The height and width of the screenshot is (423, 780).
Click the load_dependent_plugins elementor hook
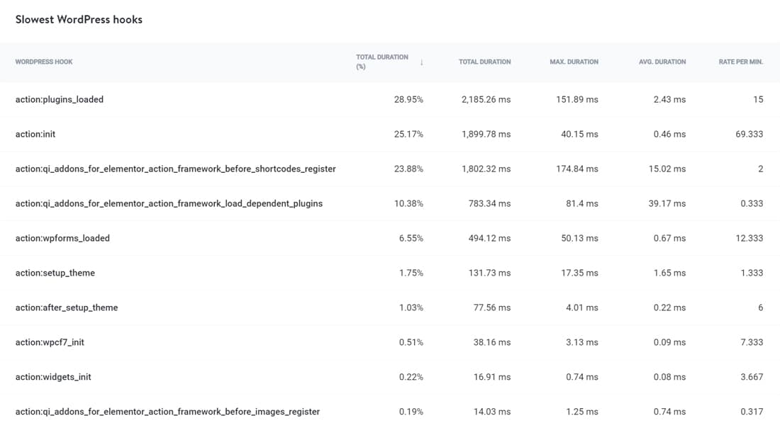[x=170, y=203]
